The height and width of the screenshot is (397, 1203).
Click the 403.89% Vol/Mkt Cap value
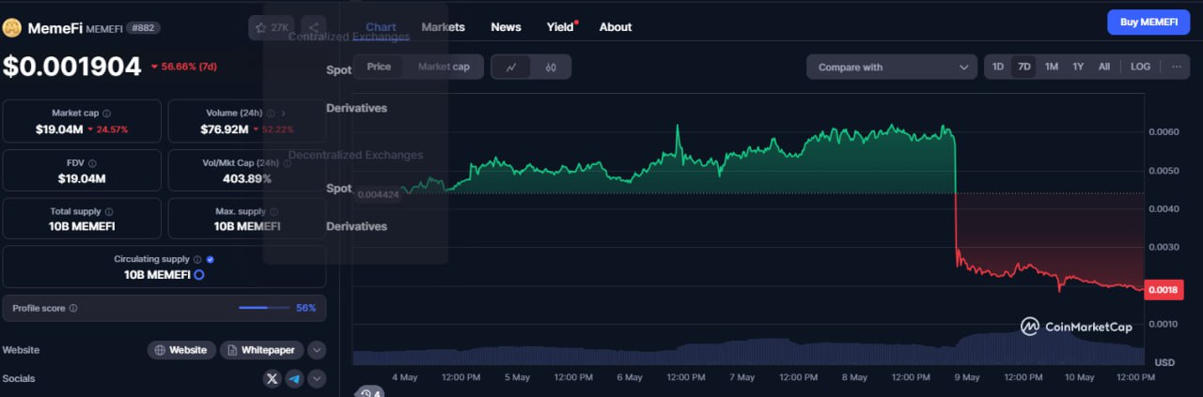tap(246, 178)
